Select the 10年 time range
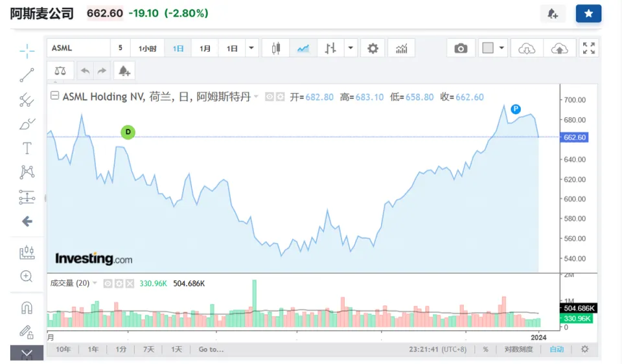Image resolution: width=622 pixels, height=364 pixels. click(x=63, y=349)
